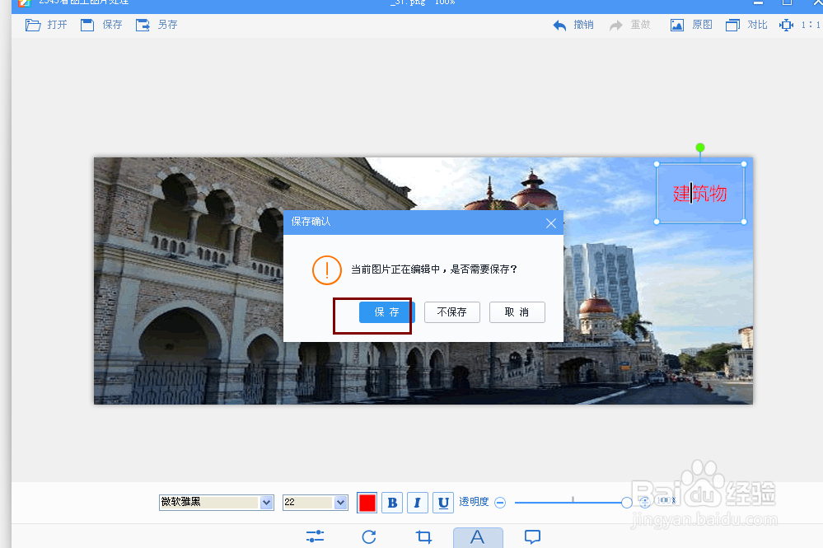Open the image adjustment sliders tool
This screenshot has width=823, height=548.
(315, 536)
